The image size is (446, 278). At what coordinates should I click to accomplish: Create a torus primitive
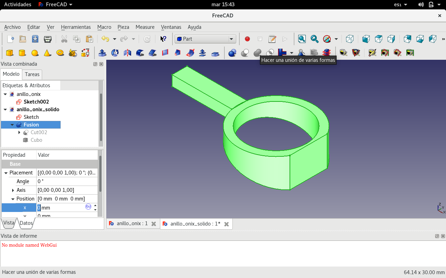pyautogui.click(x=60, y=53)
